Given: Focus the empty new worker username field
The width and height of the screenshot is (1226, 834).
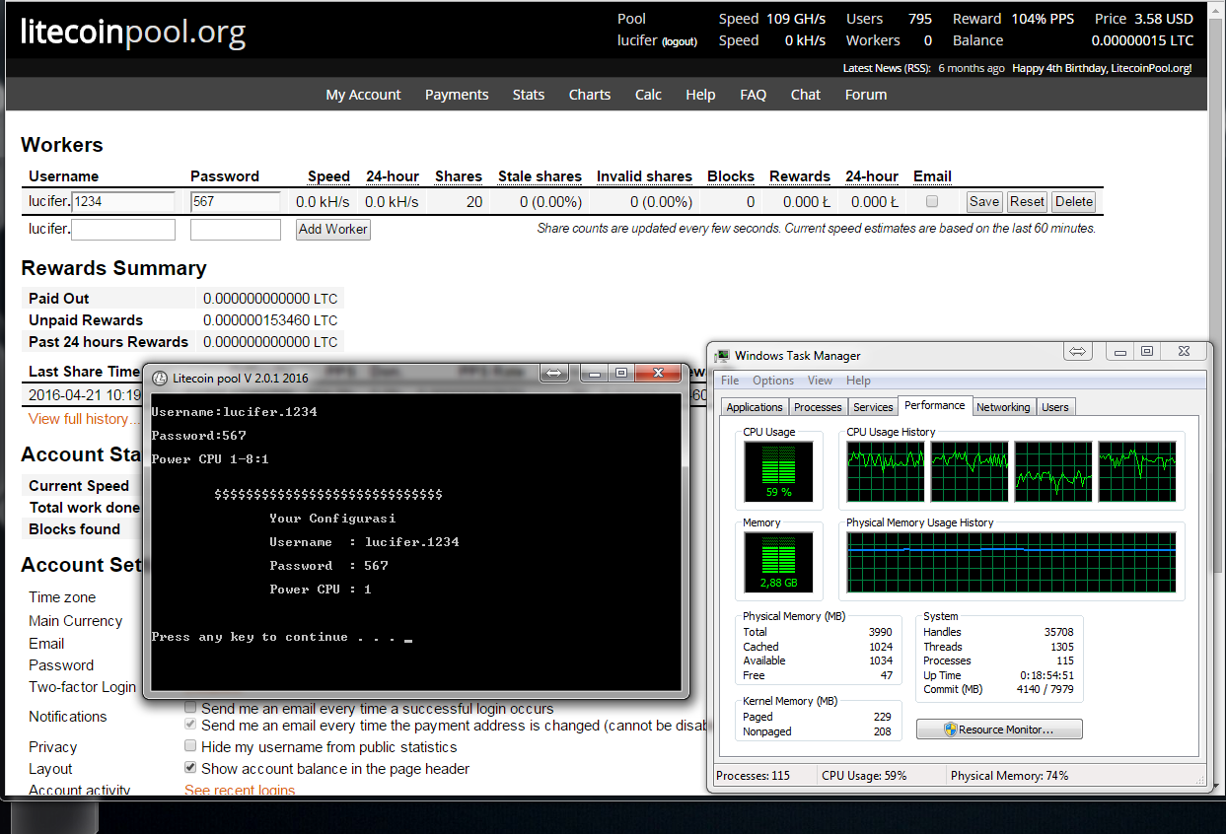Looking at the screenshot, I should click(x=123, y=229).
